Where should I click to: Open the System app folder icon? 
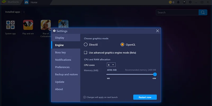[10, 25]
